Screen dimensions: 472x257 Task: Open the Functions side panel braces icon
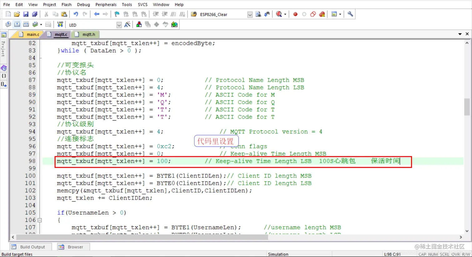tap(4, 76)
